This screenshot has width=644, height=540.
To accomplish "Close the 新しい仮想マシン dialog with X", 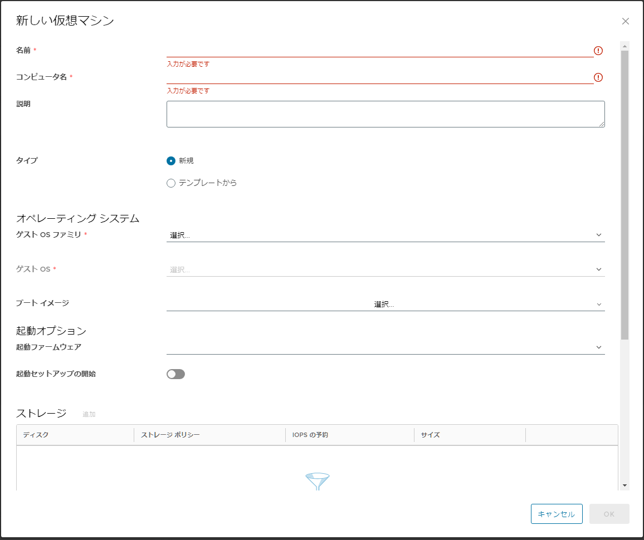I will (625, 21).
